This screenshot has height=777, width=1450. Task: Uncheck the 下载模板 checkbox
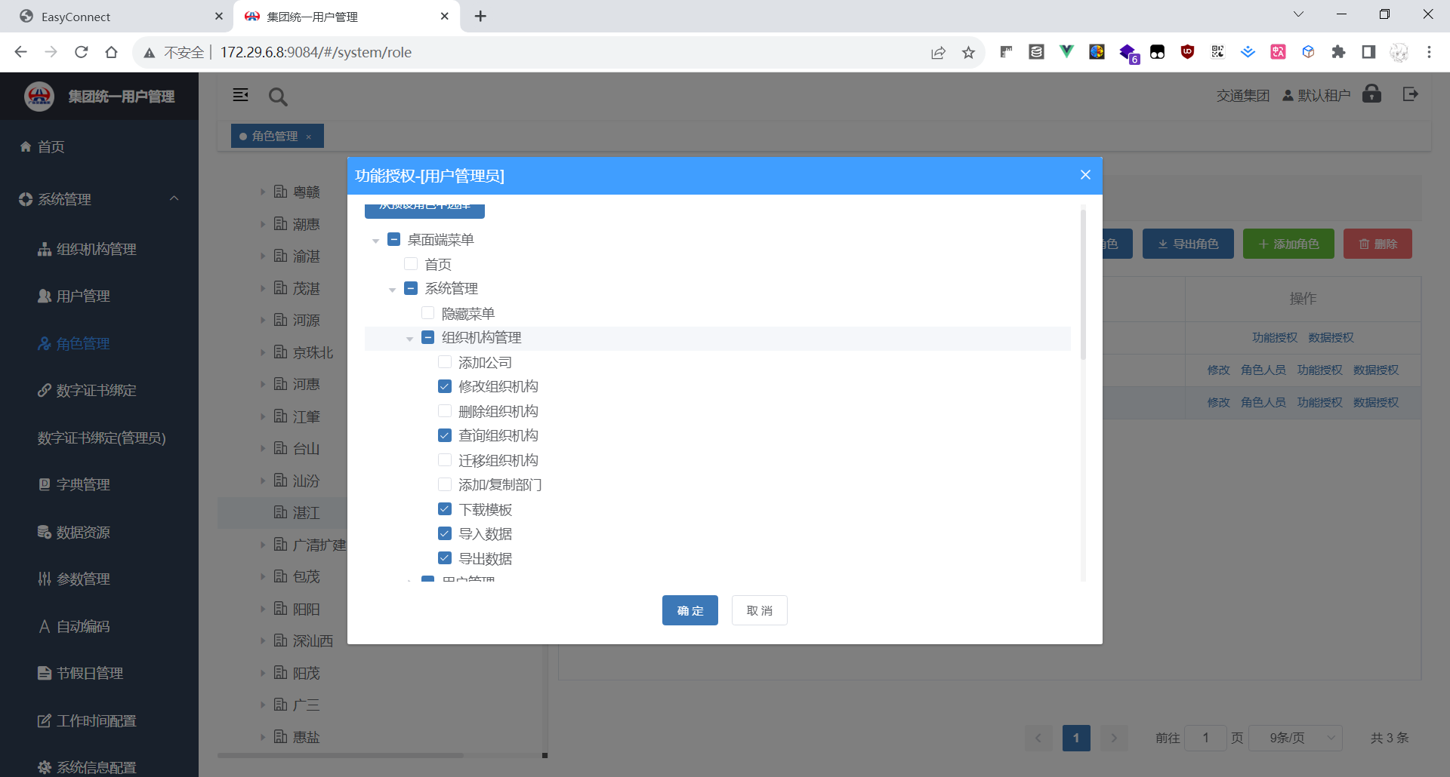445,509
